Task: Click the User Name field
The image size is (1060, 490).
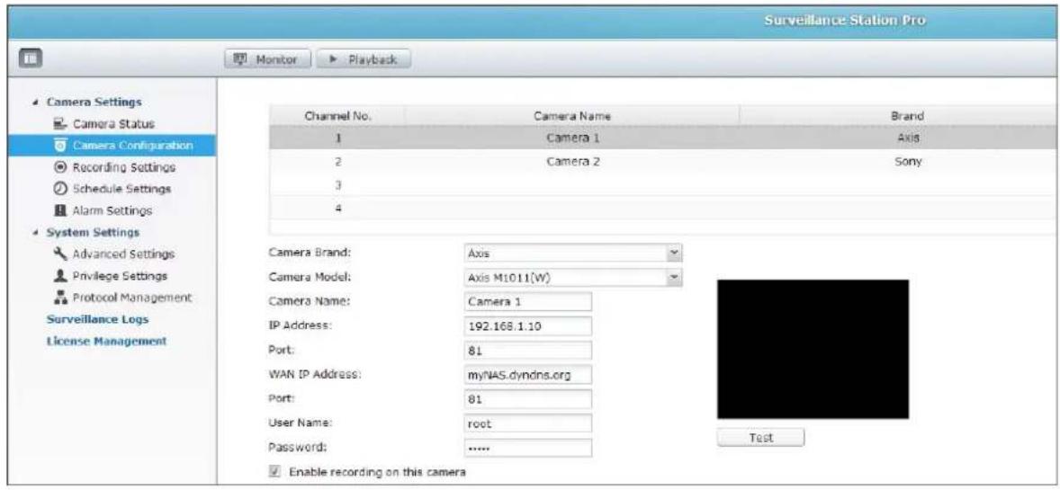Action: point(528,423)
